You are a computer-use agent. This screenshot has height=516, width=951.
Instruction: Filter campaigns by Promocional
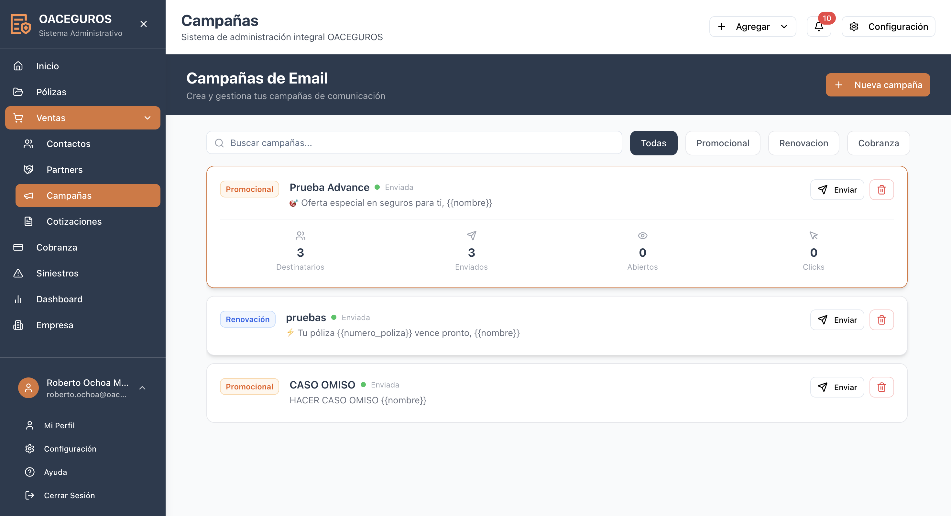723,143
